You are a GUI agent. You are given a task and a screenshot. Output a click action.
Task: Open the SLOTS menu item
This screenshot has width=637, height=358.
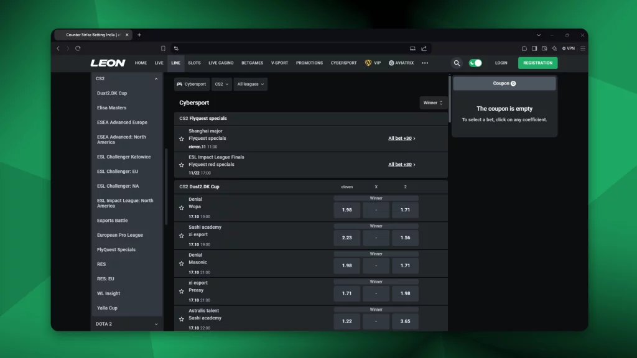click(194, 63)
